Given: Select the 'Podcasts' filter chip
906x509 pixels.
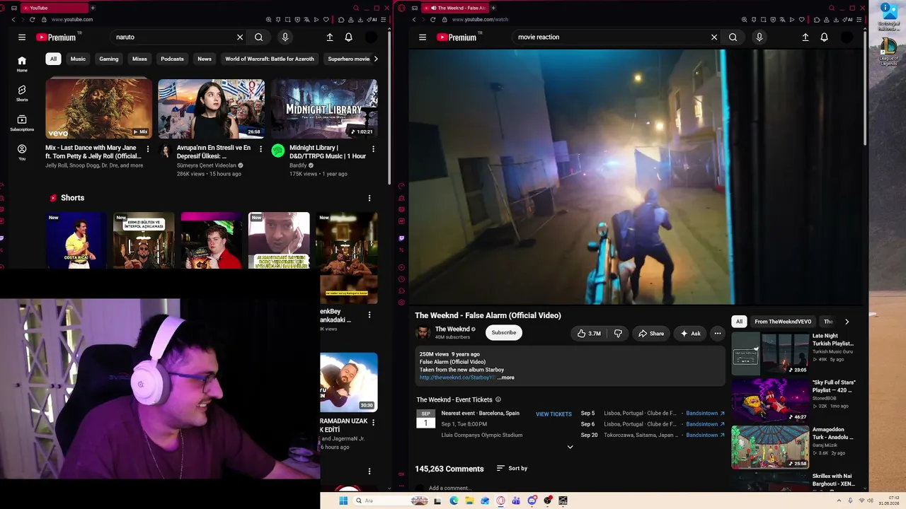Looking at the screenshot, I should [x=172, y=59].
